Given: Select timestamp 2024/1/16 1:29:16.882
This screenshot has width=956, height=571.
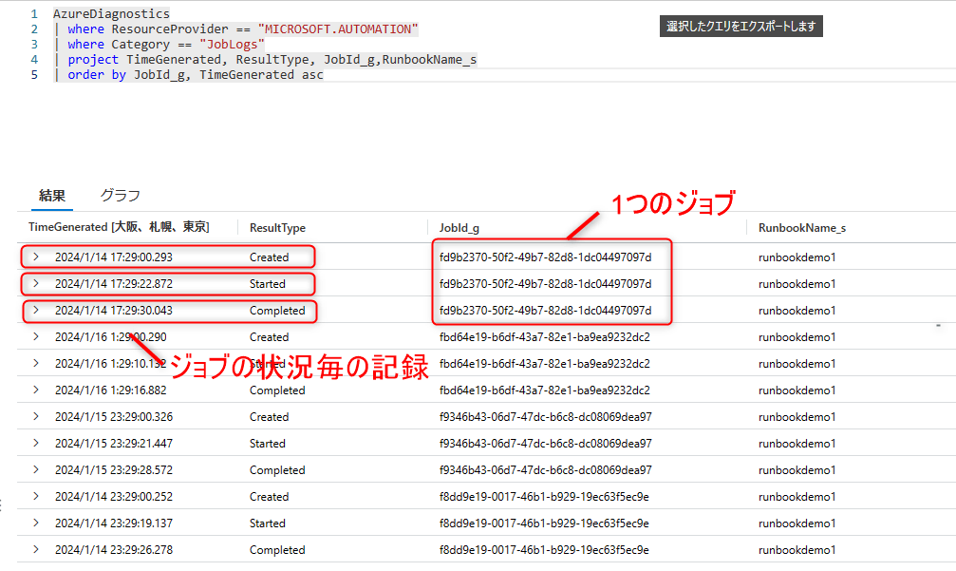Looking at the screenshot, I should pos(110,390).
